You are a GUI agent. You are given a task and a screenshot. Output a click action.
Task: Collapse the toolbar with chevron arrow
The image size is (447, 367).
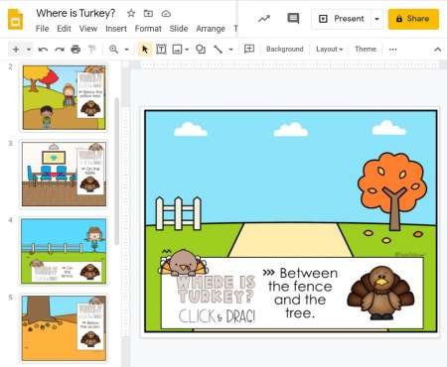point(437,50)
